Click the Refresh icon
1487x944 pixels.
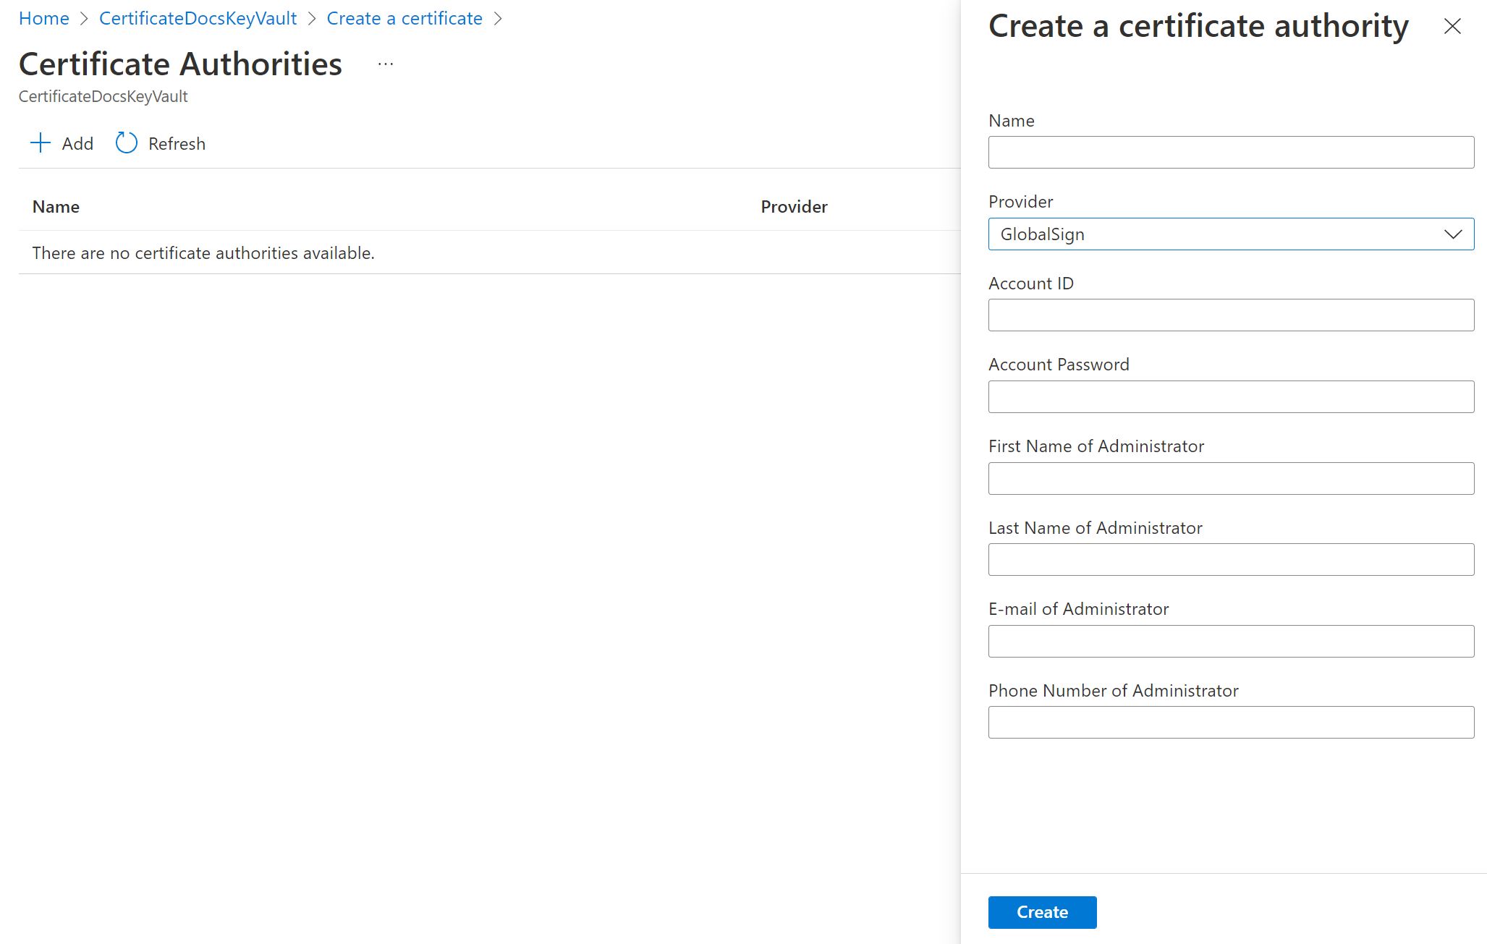[126, 143]
